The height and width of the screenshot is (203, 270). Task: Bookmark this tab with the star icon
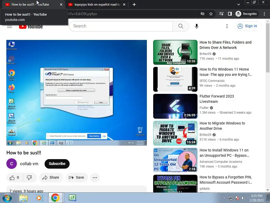211,14
